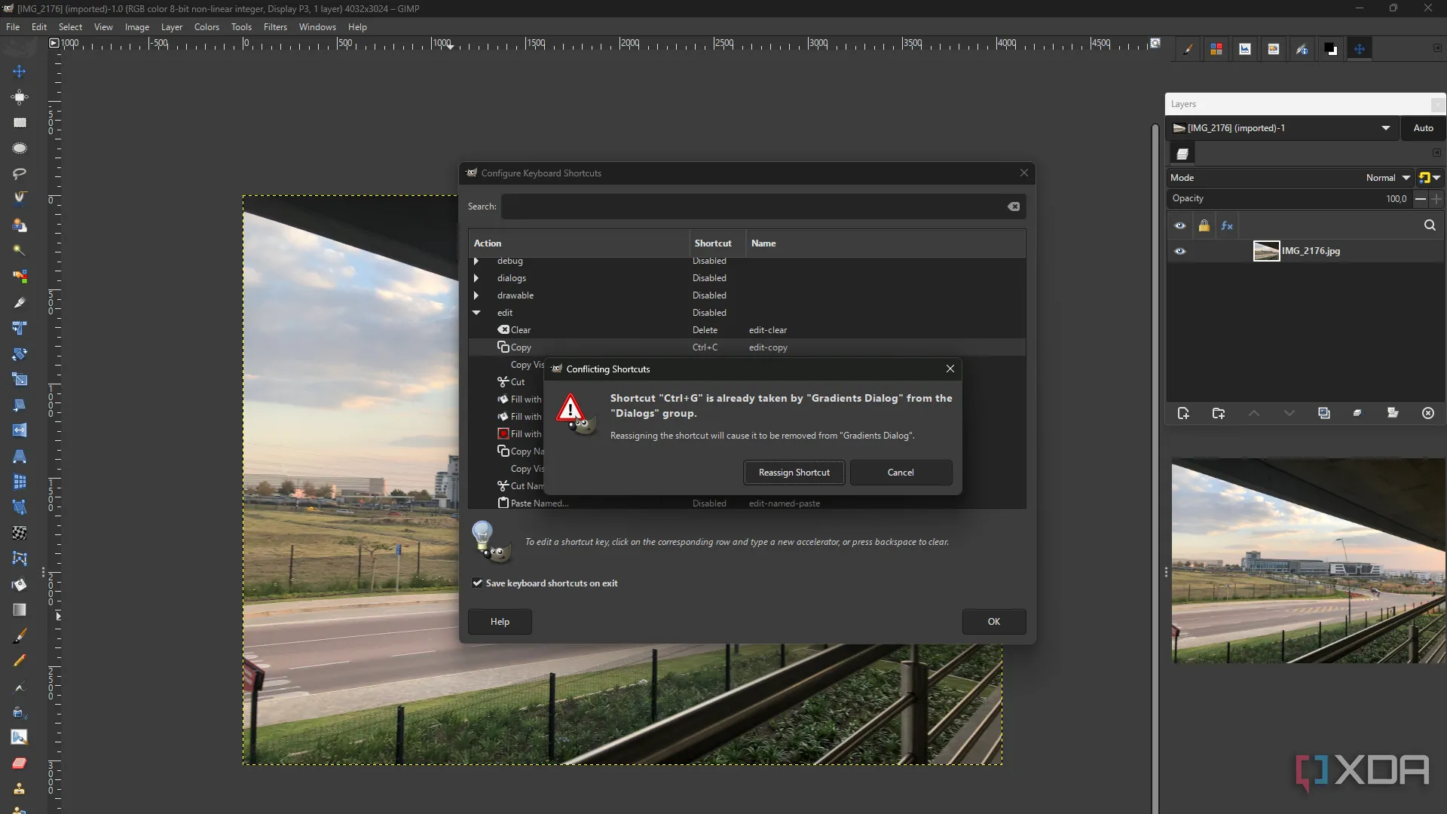Select the Paintbrush tool in toolbox

(20, 635)
